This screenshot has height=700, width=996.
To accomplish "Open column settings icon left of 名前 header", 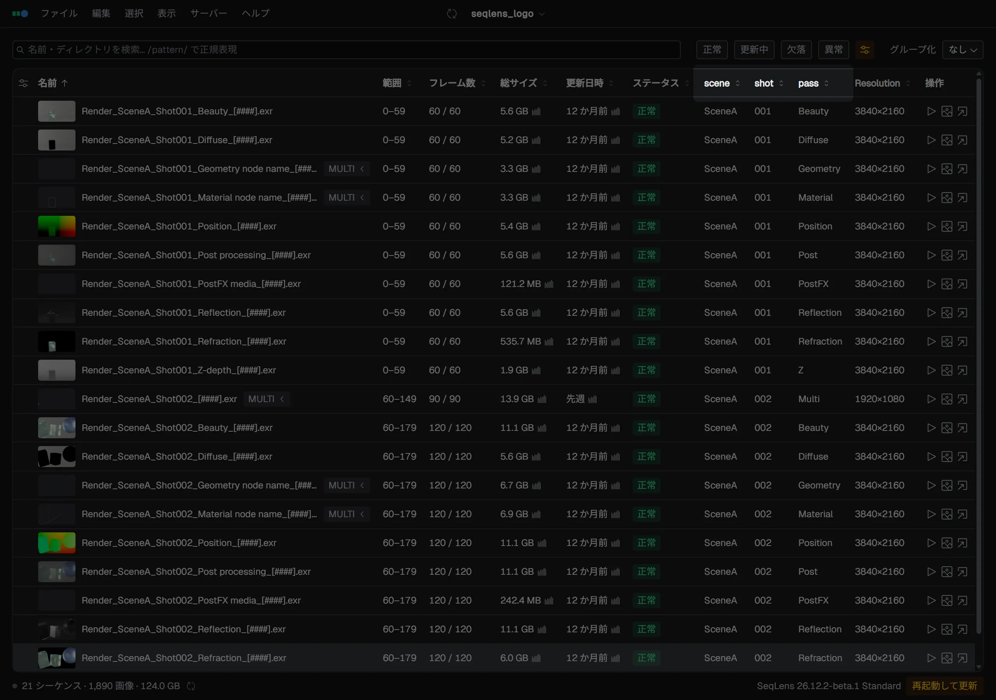I will click(23, 83).
